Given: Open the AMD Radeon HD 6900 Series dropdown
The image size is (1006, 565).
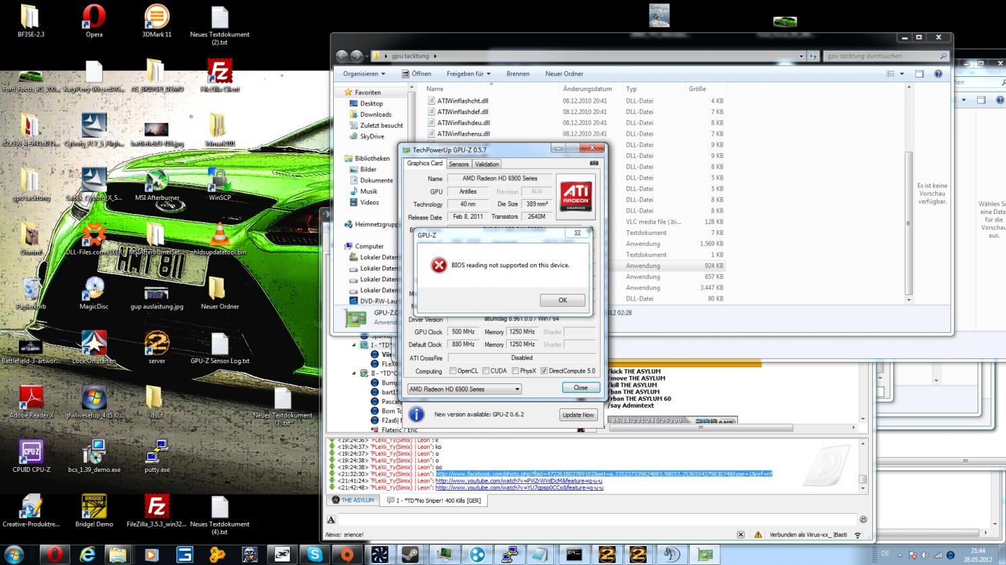Looking at the screenshot, I should coord(465,389).
